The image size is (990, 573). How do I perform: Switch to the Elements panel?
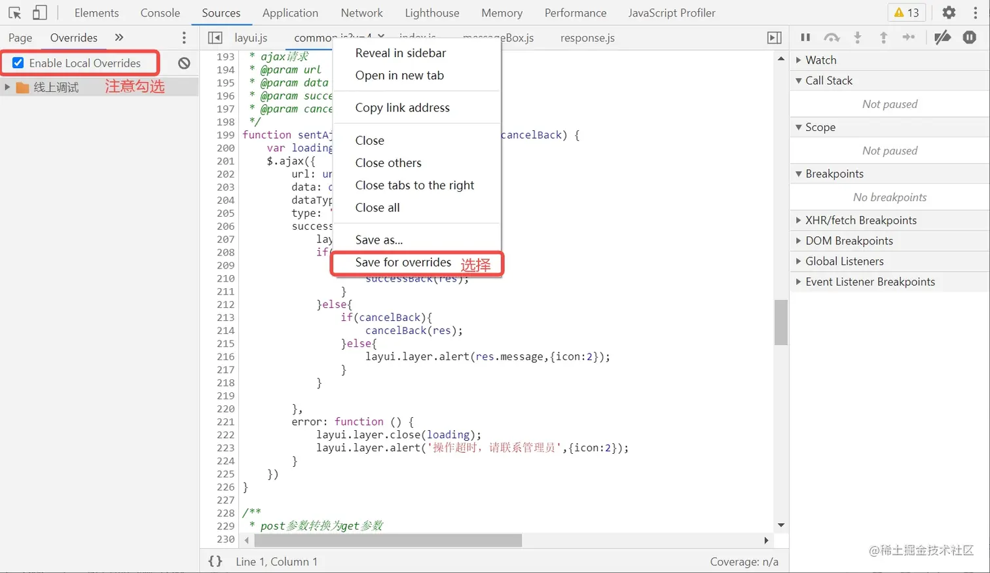point(97,12)
